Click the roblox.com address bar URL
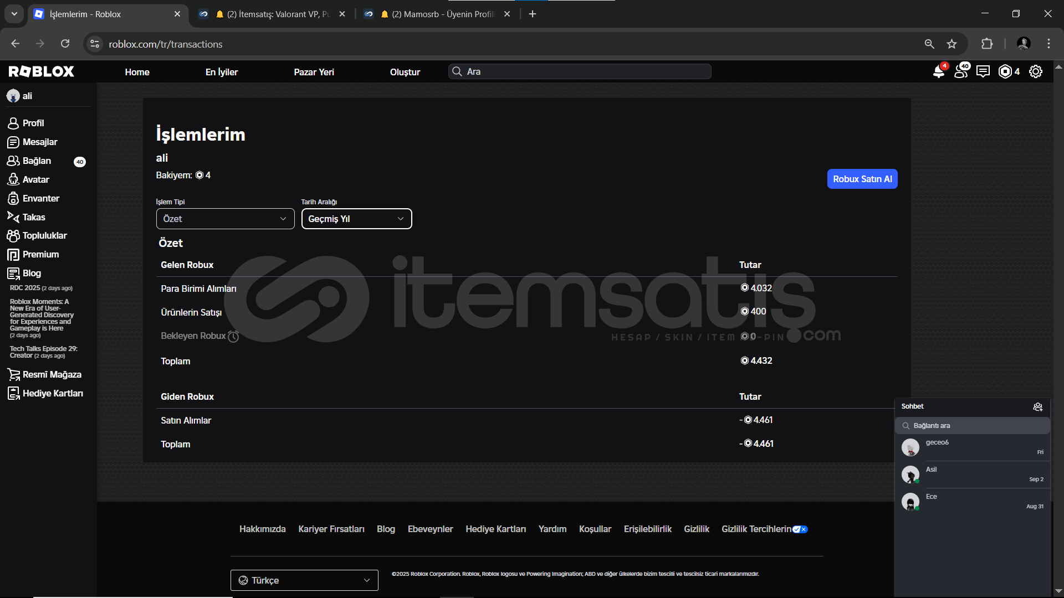Viewport: 1064px width, 598px height. pyautogui.click(x=166, y=44)
